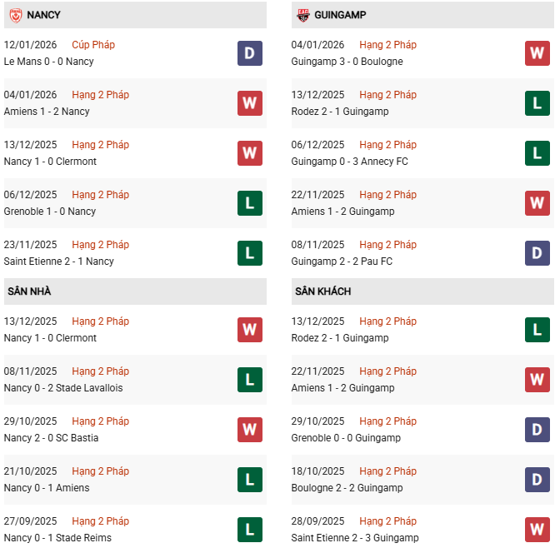Click W badge for Nancy 2-0 SC Bastia
Image resolution: width=555 pixels, height=548 pixels.
click(x=249, y=430)
